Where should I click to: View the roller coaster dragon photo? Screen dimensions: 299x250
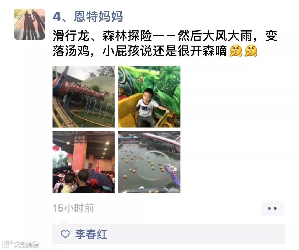[84, 97]
